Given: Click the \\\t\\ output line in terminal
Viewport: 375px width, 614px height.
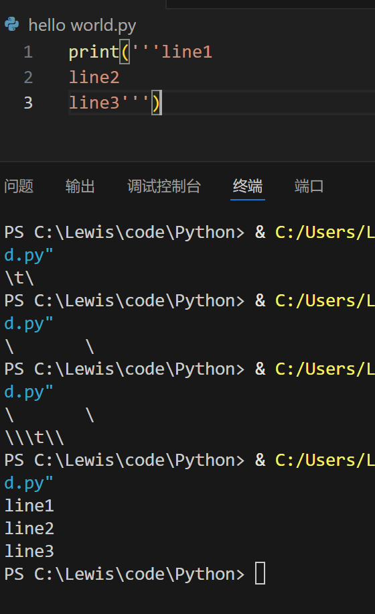Looking at the screenshot, I should pos(34,438).
